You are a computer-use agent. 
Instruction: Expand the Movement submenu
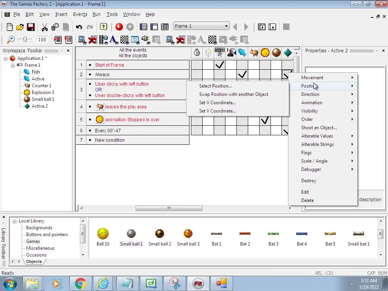click(323, 78)
